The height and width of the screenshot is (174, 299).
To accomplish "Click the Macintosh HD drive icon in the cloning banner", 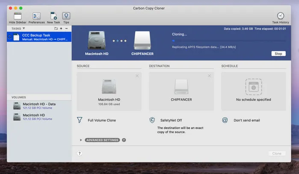I will coord(97,41).
